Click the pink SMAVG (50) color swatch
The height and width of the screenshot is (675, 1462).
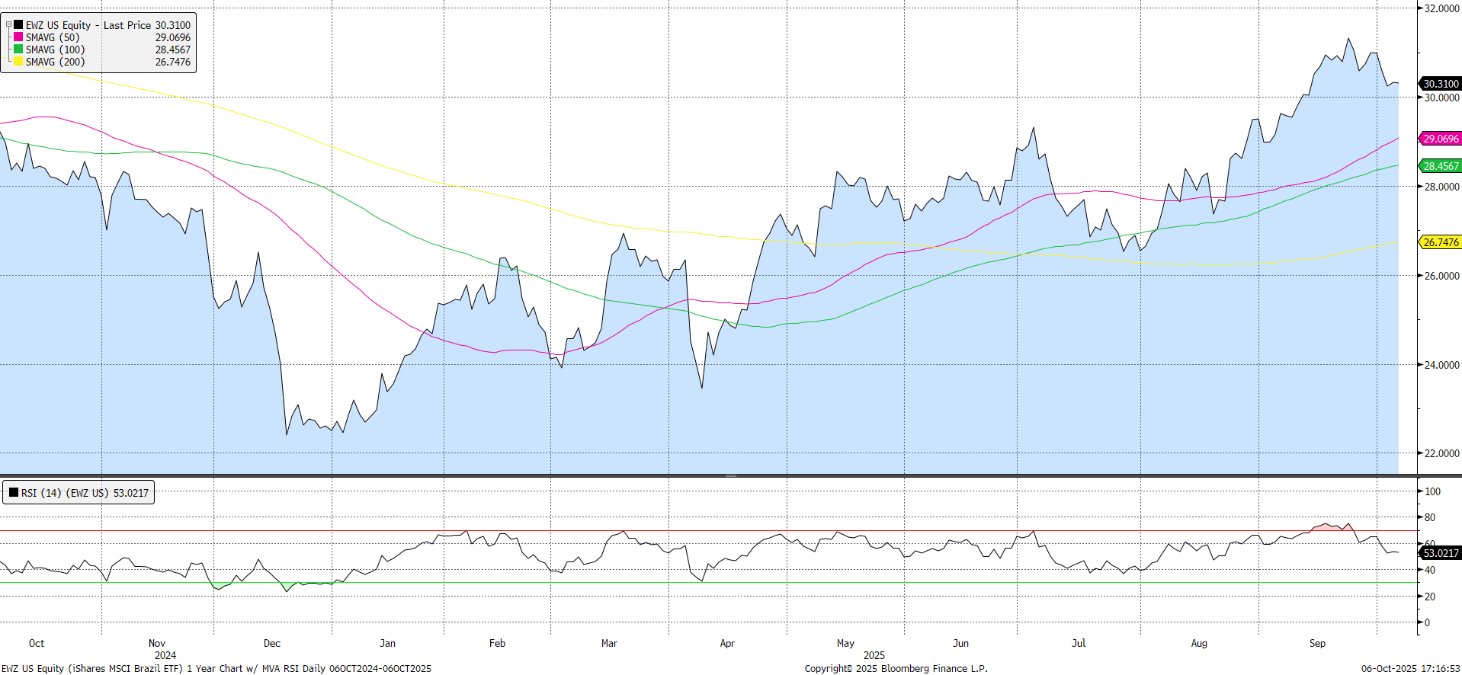[x=18, y=37]
